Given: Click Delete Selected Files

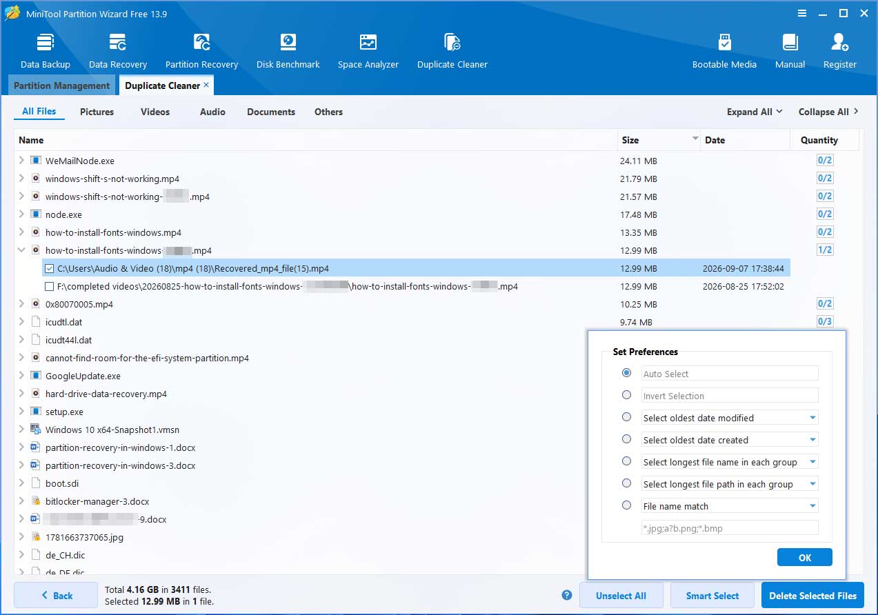Looking at the screenshot, I should point(812,595).
